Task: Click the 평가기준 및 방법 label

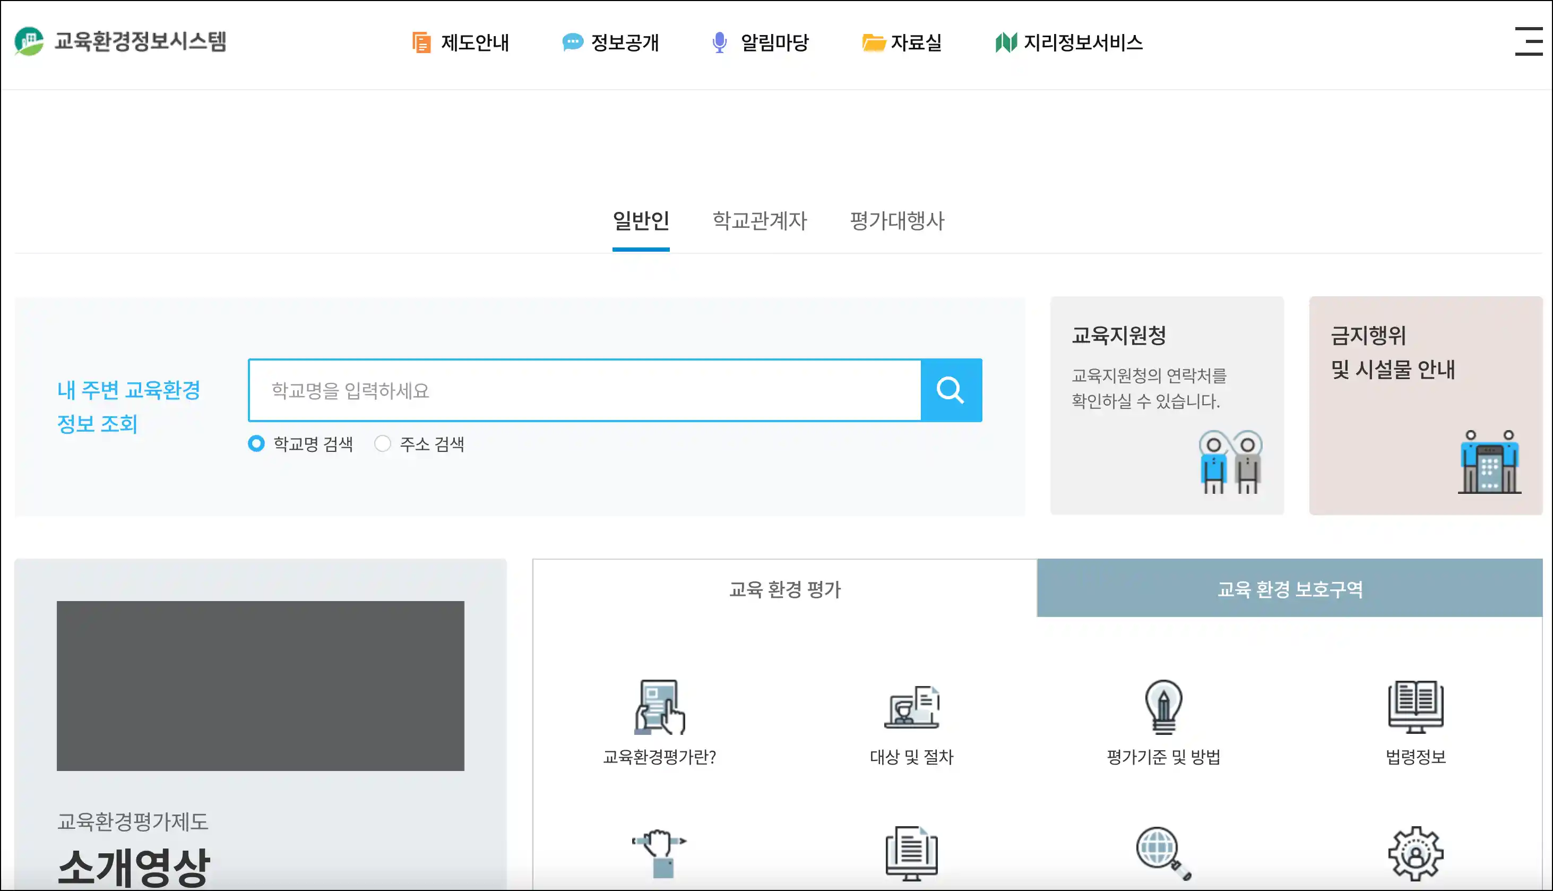Action: coord(1163,757)
